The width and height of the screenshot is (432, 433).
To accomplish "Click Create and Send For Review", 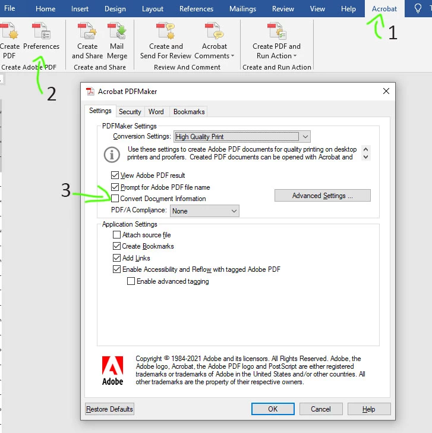I will [166, 41].
